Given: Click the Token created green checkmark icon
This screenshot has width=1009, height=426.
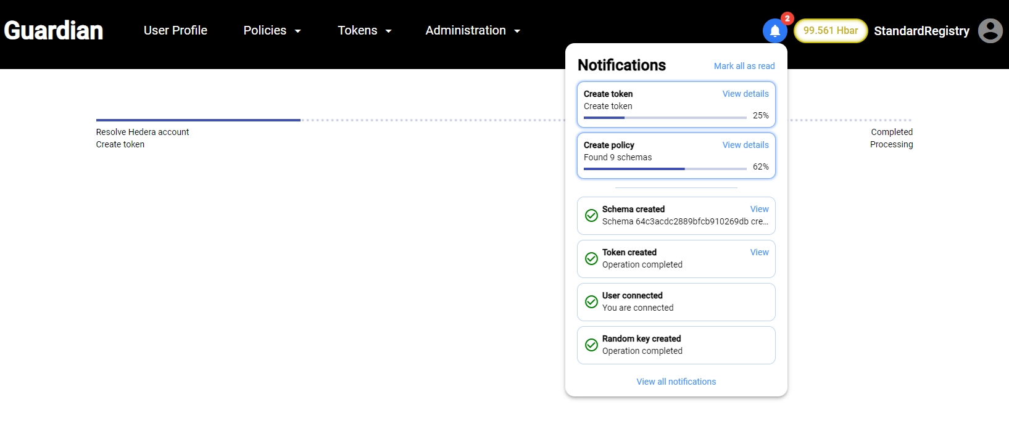Looking at the screenshot, I should pyautogui.click(x=591, y=259).
